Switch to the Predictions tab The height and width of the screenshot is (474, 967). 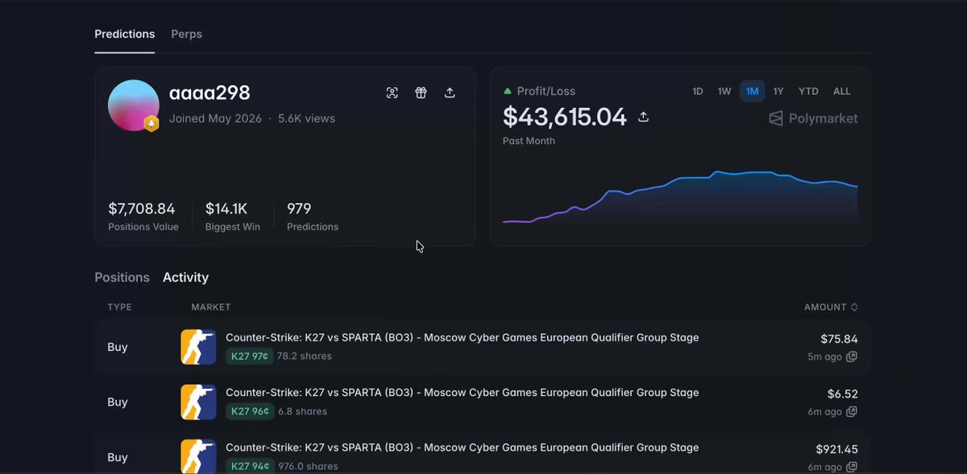125,35
